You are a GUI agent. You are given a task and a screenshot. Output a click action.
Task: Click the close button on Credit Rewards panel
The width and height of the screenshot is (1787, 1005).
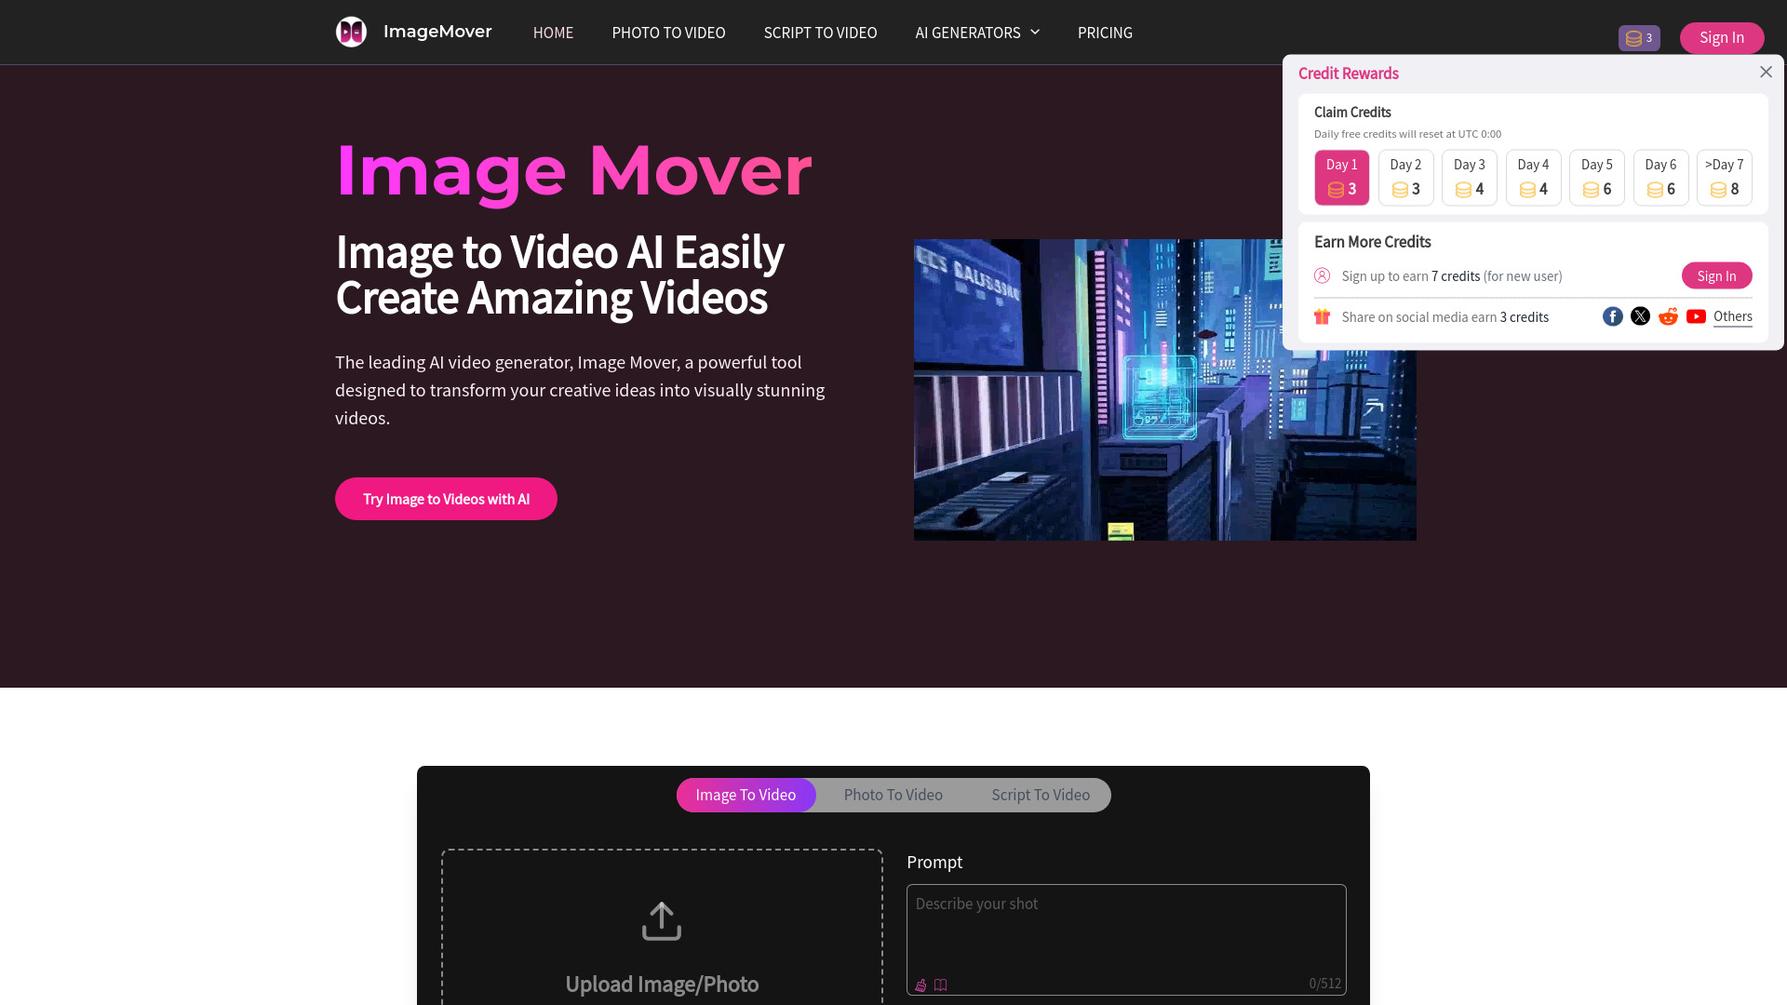(x=1765, y=71)
